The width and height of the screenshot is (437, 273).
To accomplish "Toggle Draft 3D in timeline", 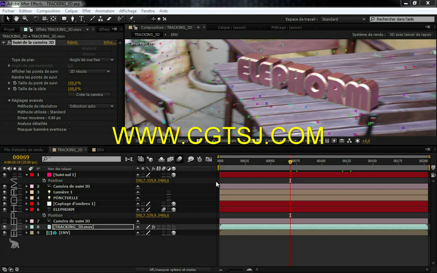I will click(x=150, y=159).
